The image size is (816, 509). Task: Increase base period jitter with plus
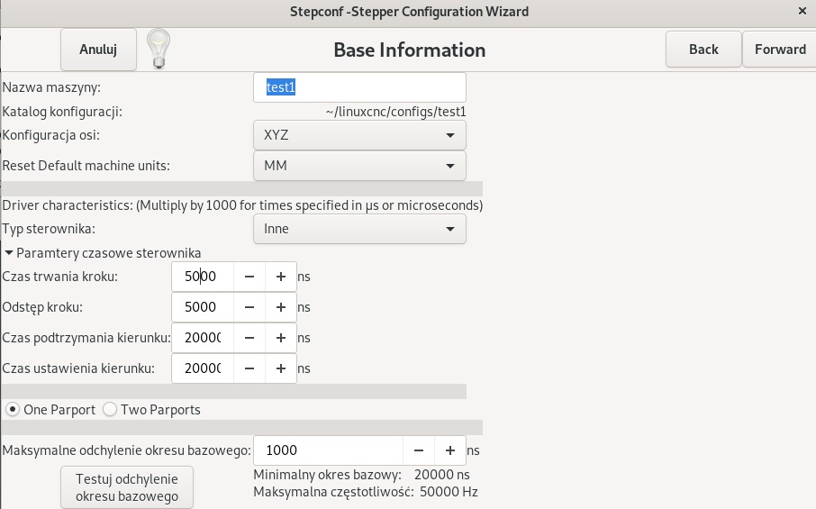(449, 450)
